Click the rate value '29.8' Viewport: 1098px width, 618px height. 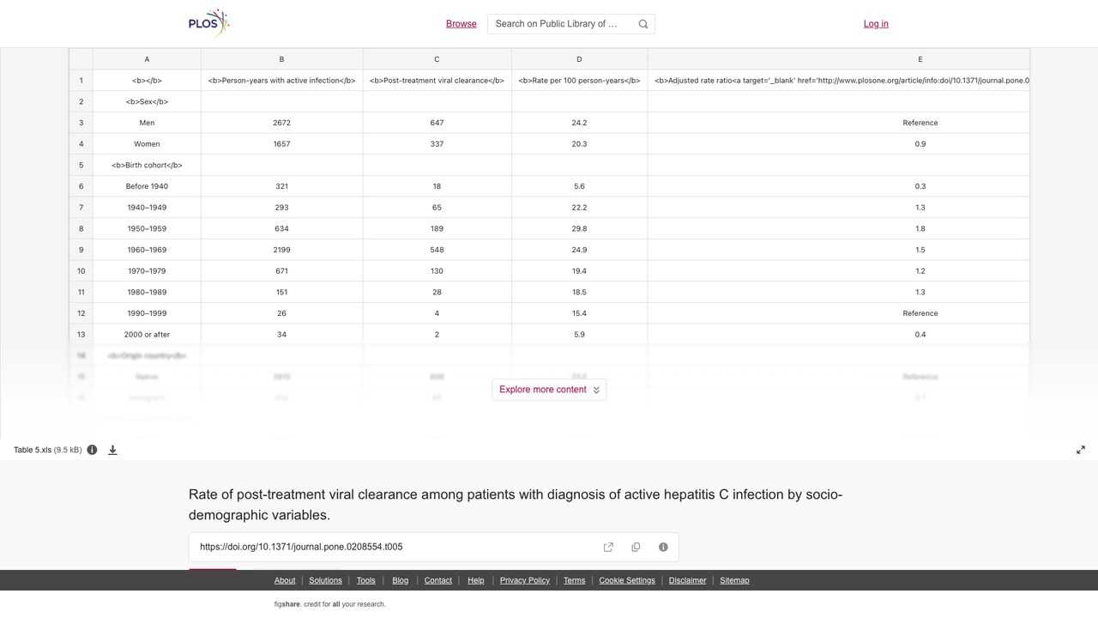(x=579, y=228)
